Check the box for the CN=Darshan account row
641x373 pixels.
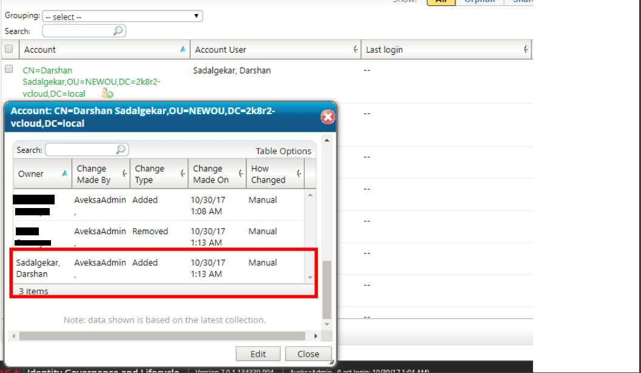9,69
